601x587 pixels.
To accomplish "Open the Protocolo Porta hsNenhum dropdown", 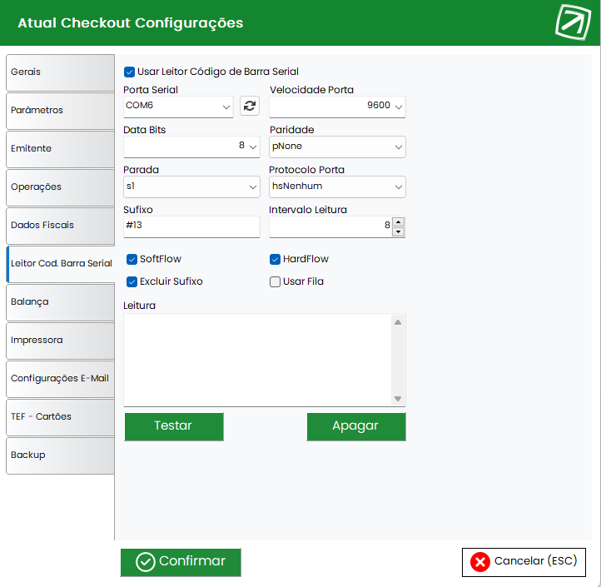I will tap(337, 187).
